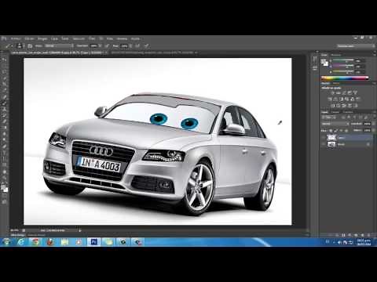Image resolution: width=377 pixels, height=282 pixels.
Task: Open Firefox from the taskbar
Action: click(50, 242)
